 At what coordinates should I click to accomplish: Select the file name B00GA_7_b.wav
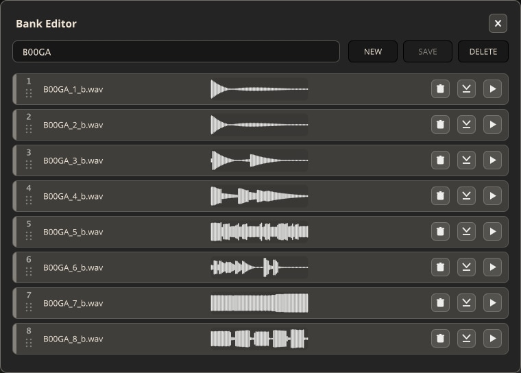73,303
